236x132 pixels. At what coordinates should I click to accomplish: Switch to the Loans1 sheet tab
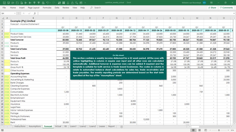point(73,126)
